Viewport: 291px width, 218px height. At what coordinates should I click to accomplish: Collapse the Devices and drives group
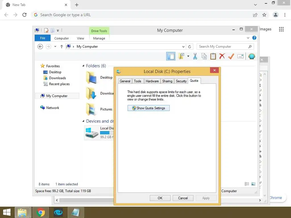pos(83,121)
